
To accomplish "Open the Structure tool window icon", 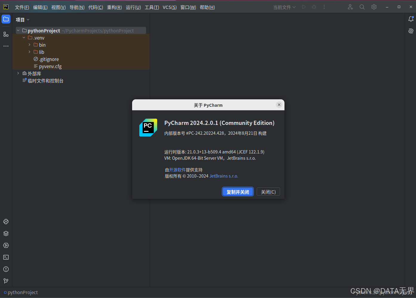I will tap(6, 34).
